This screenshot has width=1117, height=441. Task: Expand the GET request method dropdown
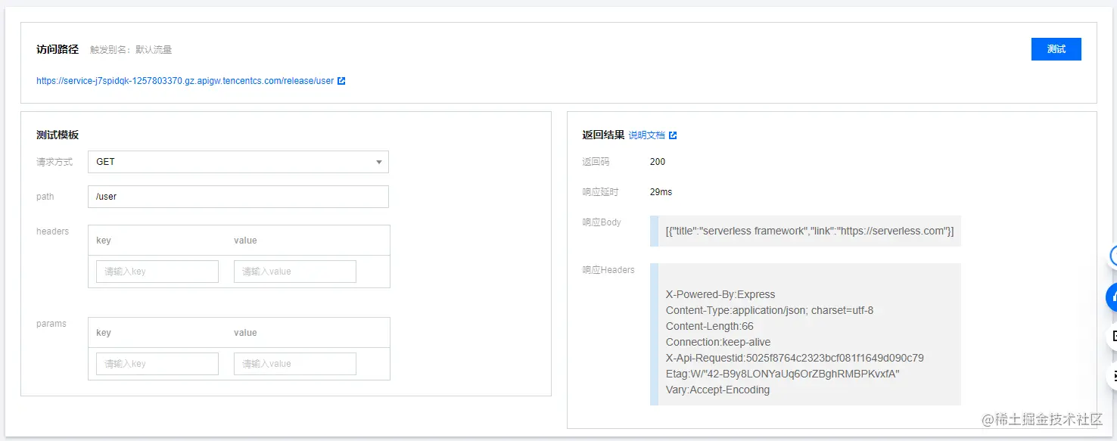(238, 162)
